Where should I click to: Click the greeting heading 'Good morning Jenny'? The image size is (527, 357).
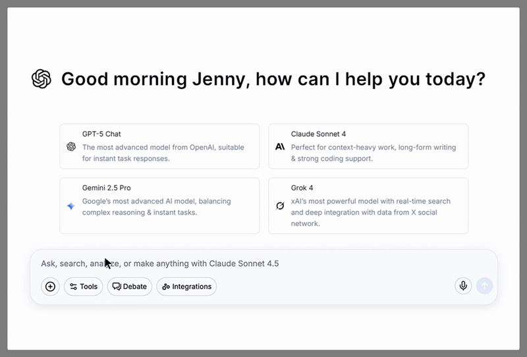153,79
